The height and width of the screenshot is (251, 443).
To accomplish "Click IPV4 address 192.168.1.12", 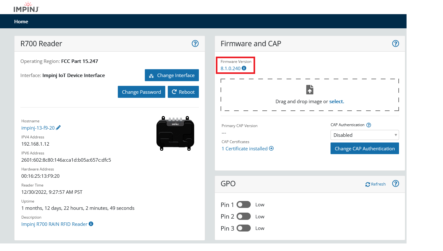I will (x=35, y=144).
